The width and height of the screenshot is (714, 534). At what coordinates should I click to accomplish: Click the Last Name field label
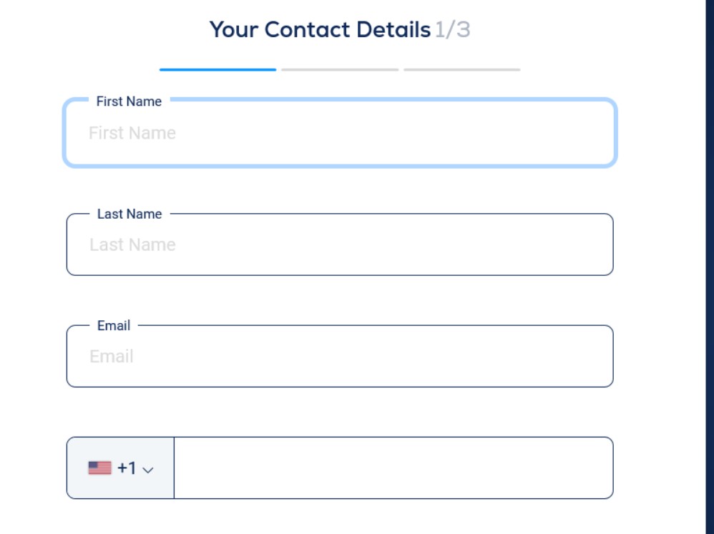point(130,214)
